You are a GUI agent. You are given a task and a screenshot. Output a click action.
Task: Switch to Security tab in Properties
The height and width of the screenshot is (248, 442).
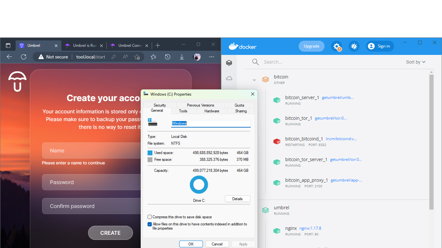tap(160, 105)
